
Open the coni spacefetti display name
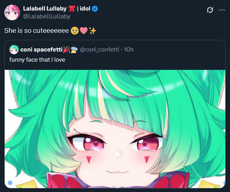41,50
